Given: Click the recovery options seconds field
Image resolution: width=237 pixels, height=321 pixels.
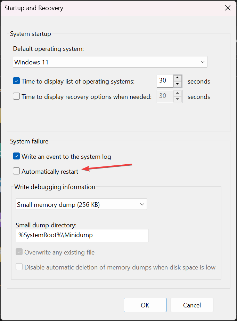Looking at the screenshot, I should (x=165, y=96).
